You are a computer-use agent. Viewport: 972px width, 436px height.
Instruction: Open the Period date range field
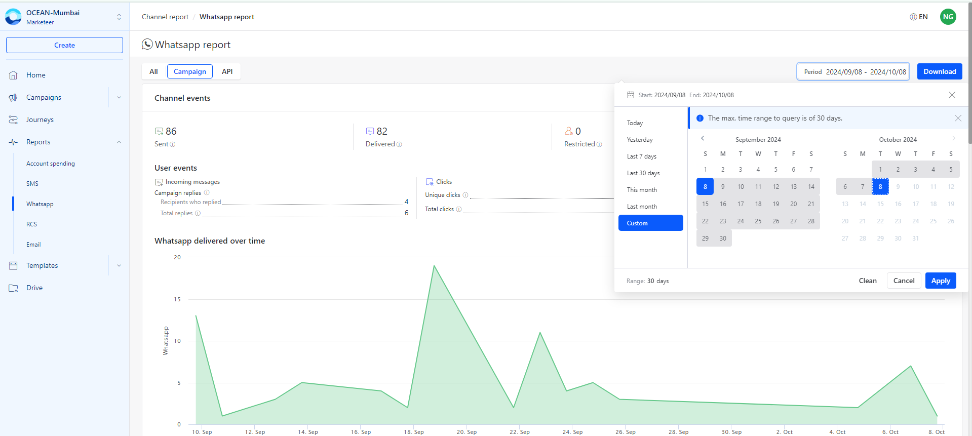(853, 71)
